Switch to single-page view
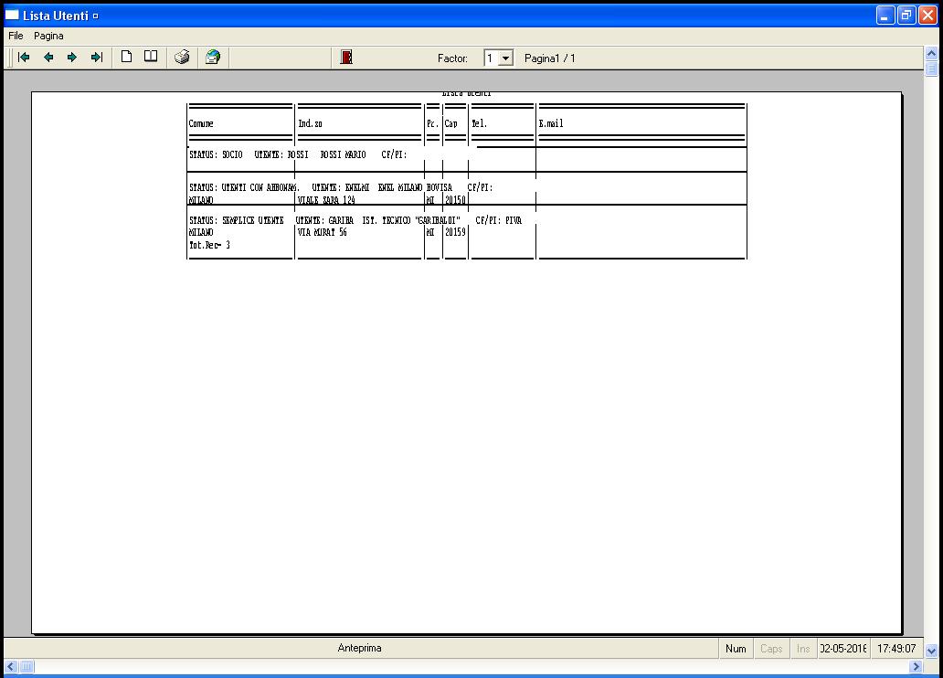 (126, 58)
